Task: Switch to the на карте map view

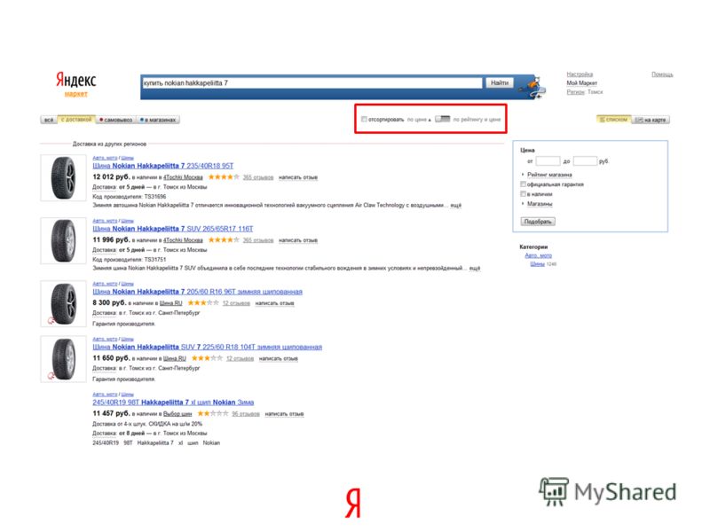Action: click(651, 120)
